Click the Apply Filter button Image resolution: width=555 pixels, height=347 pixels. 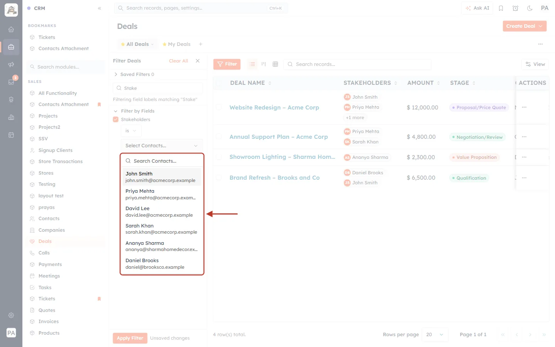click(x=130, y=338)
